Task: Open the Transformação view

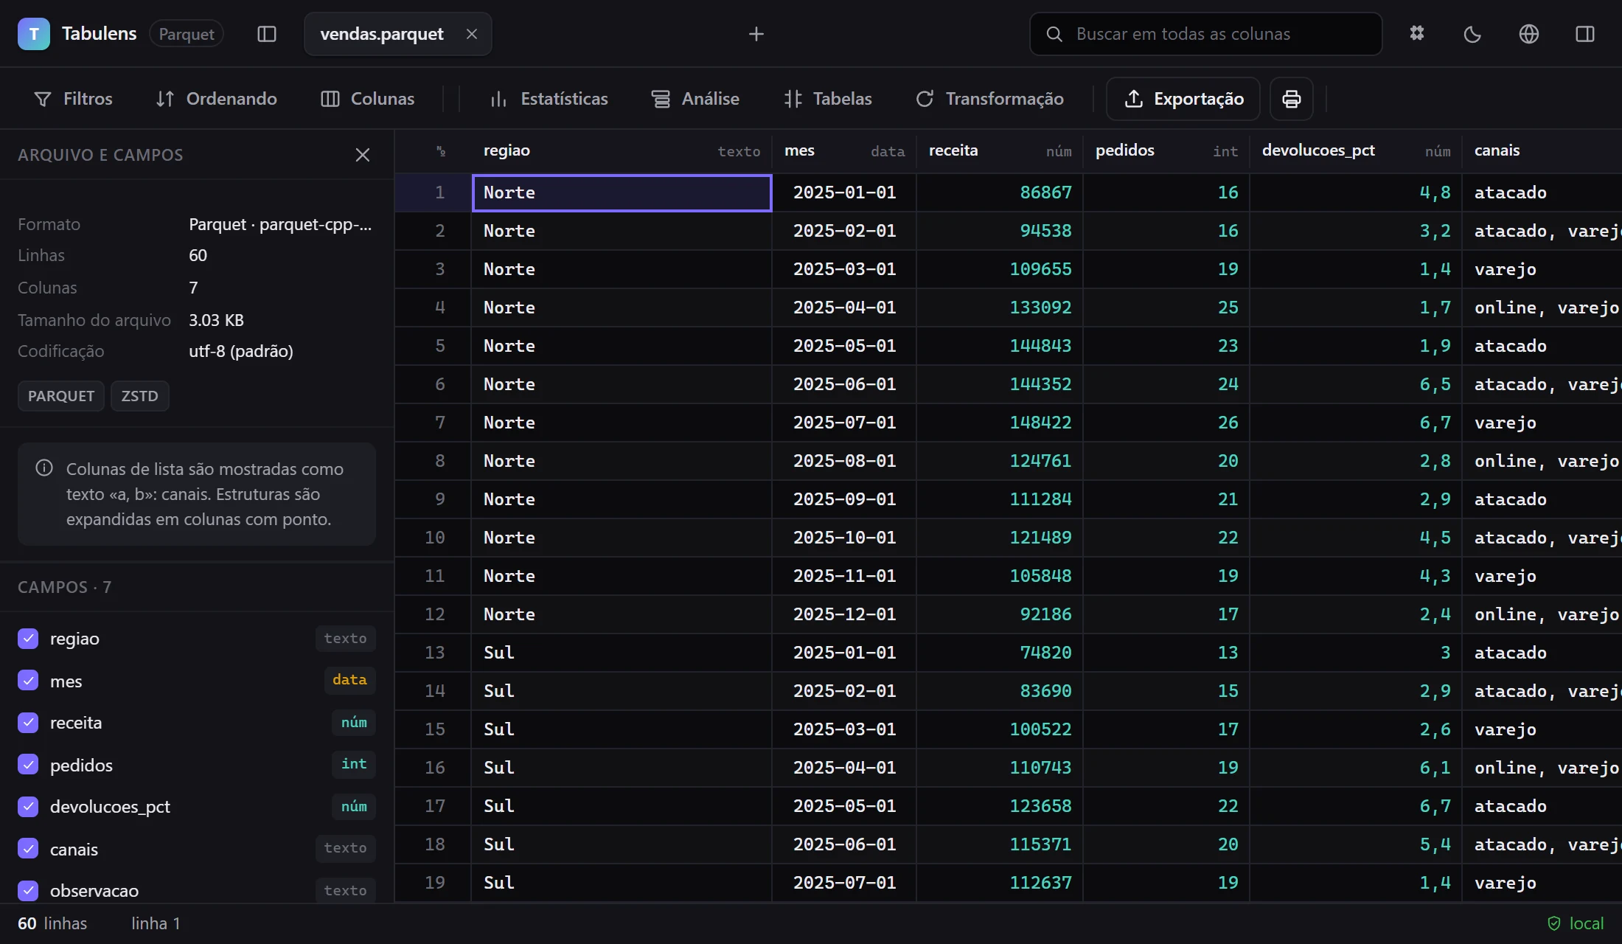Action: pyautogui.click(x=989, y=99)
